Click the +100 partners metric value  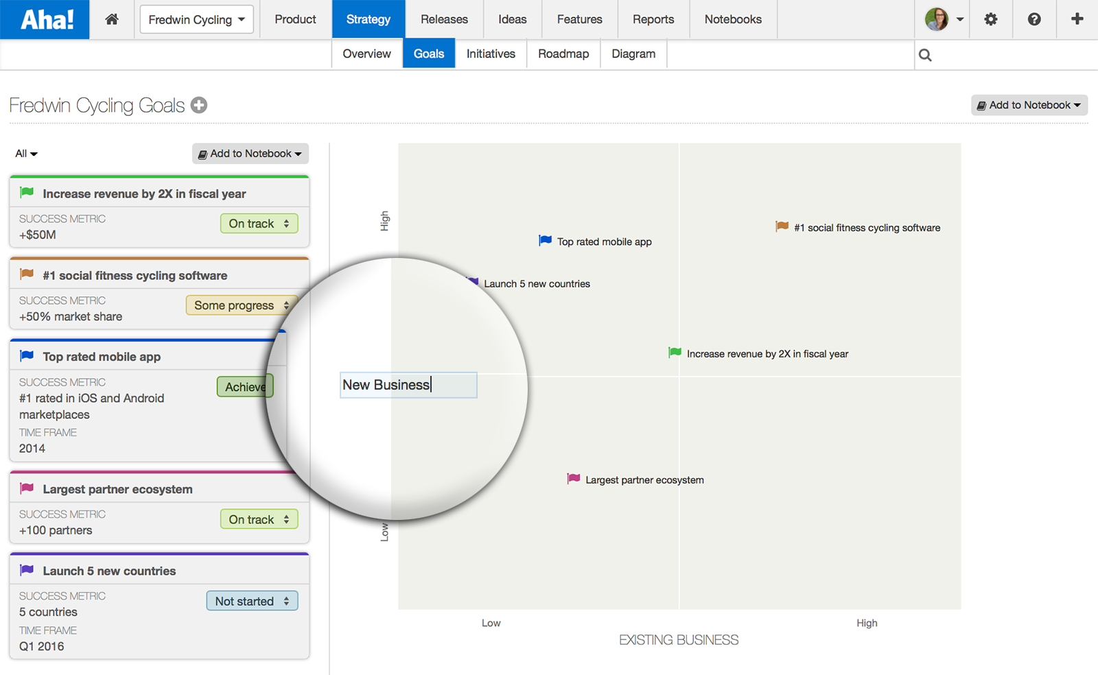[56, 530]
